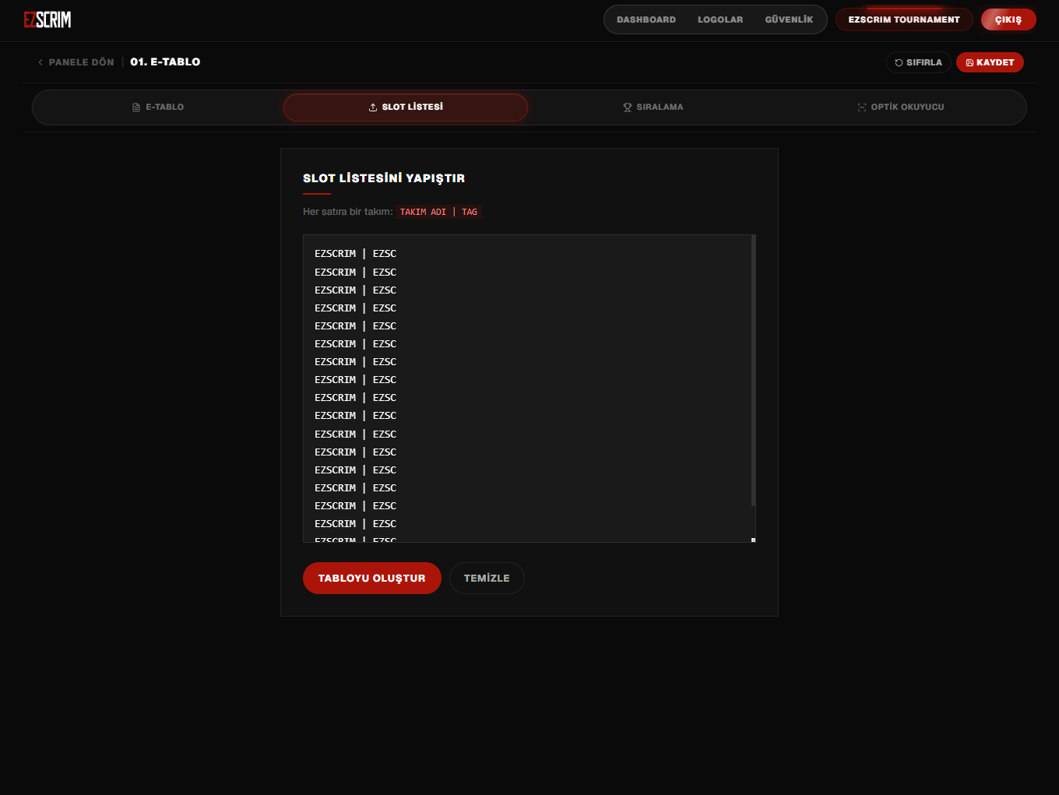The width and height of the screenshot is (1059, 795).
Task: Click Tabloyu Oluştur button
Action: pos(372,578)
